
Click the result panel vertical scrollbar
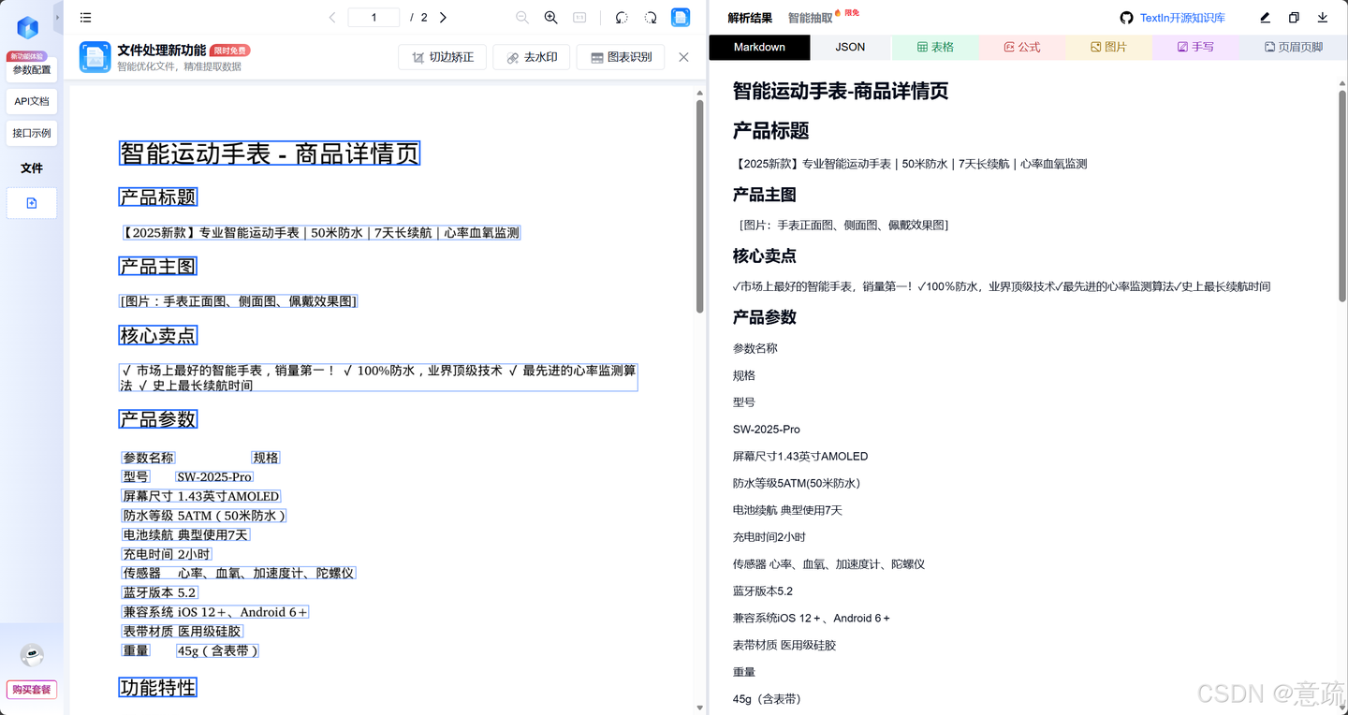(x=1342, y=197)
